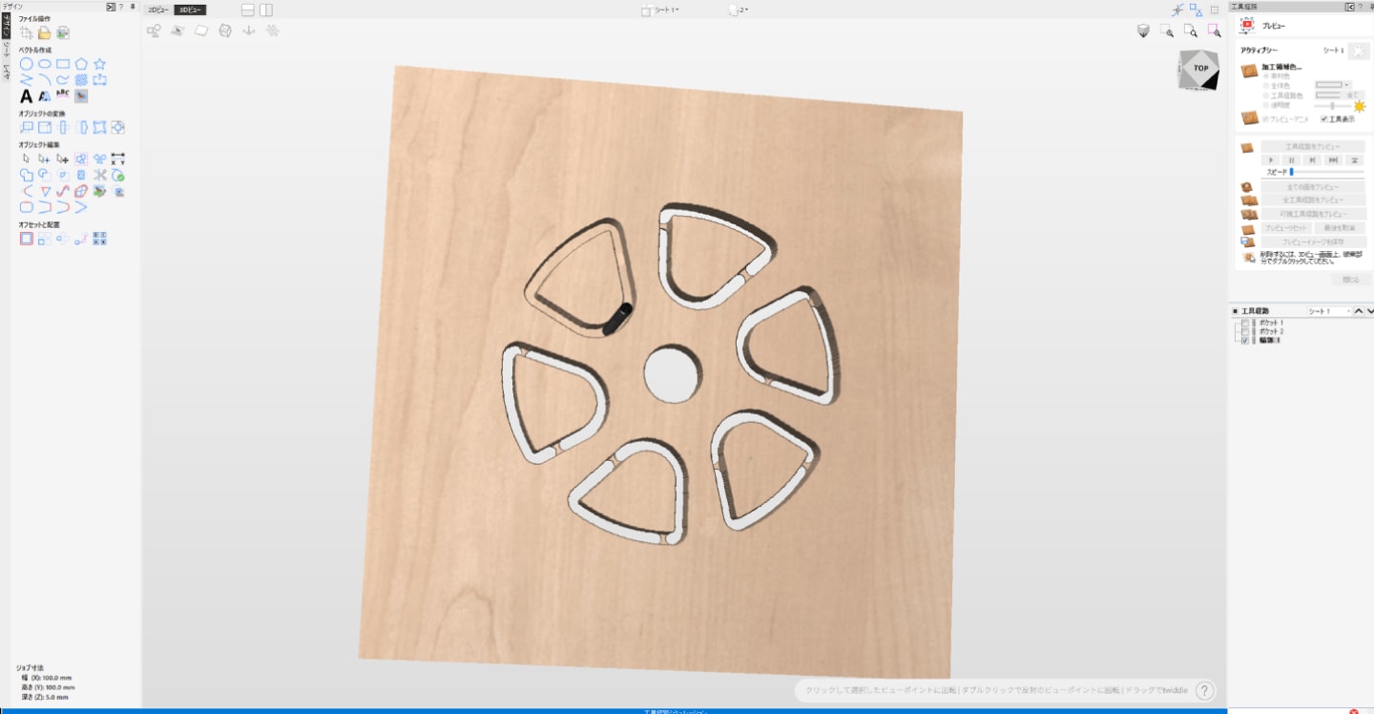Open the Offset Vectors tool
Image resolution: width=1374 pixels, height=714 pixels.
[x=27, y=239]
